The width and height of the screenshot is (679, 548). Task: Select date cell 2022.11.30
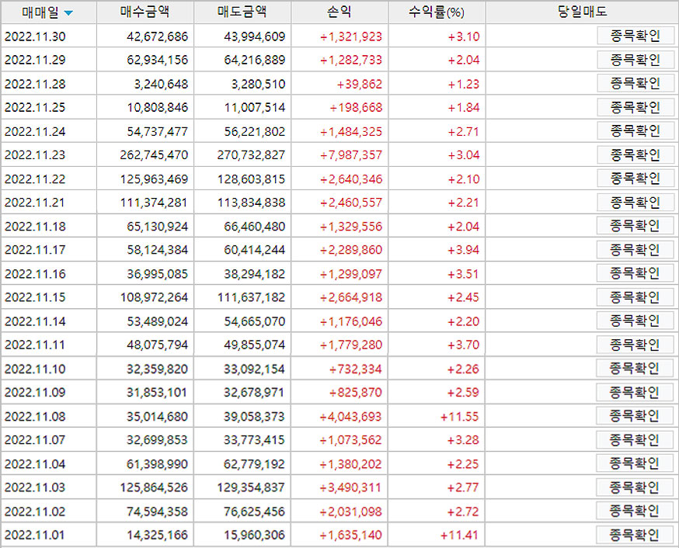pos(35,36)
